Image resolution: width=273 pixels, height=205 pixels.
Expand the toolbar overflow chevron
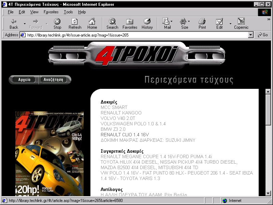pos(269,19)
